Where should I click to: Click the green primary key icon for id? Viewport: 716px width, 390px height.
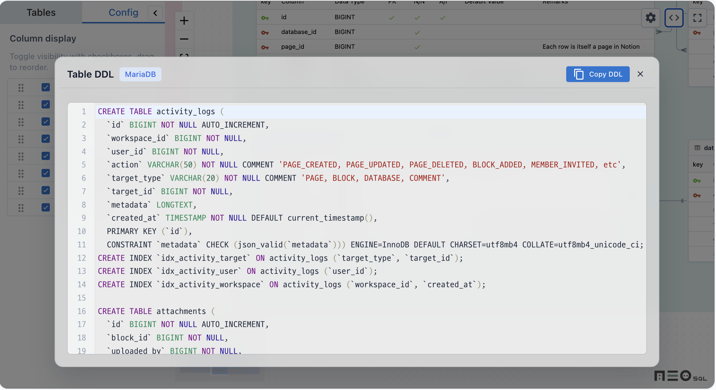coord(265,18)
